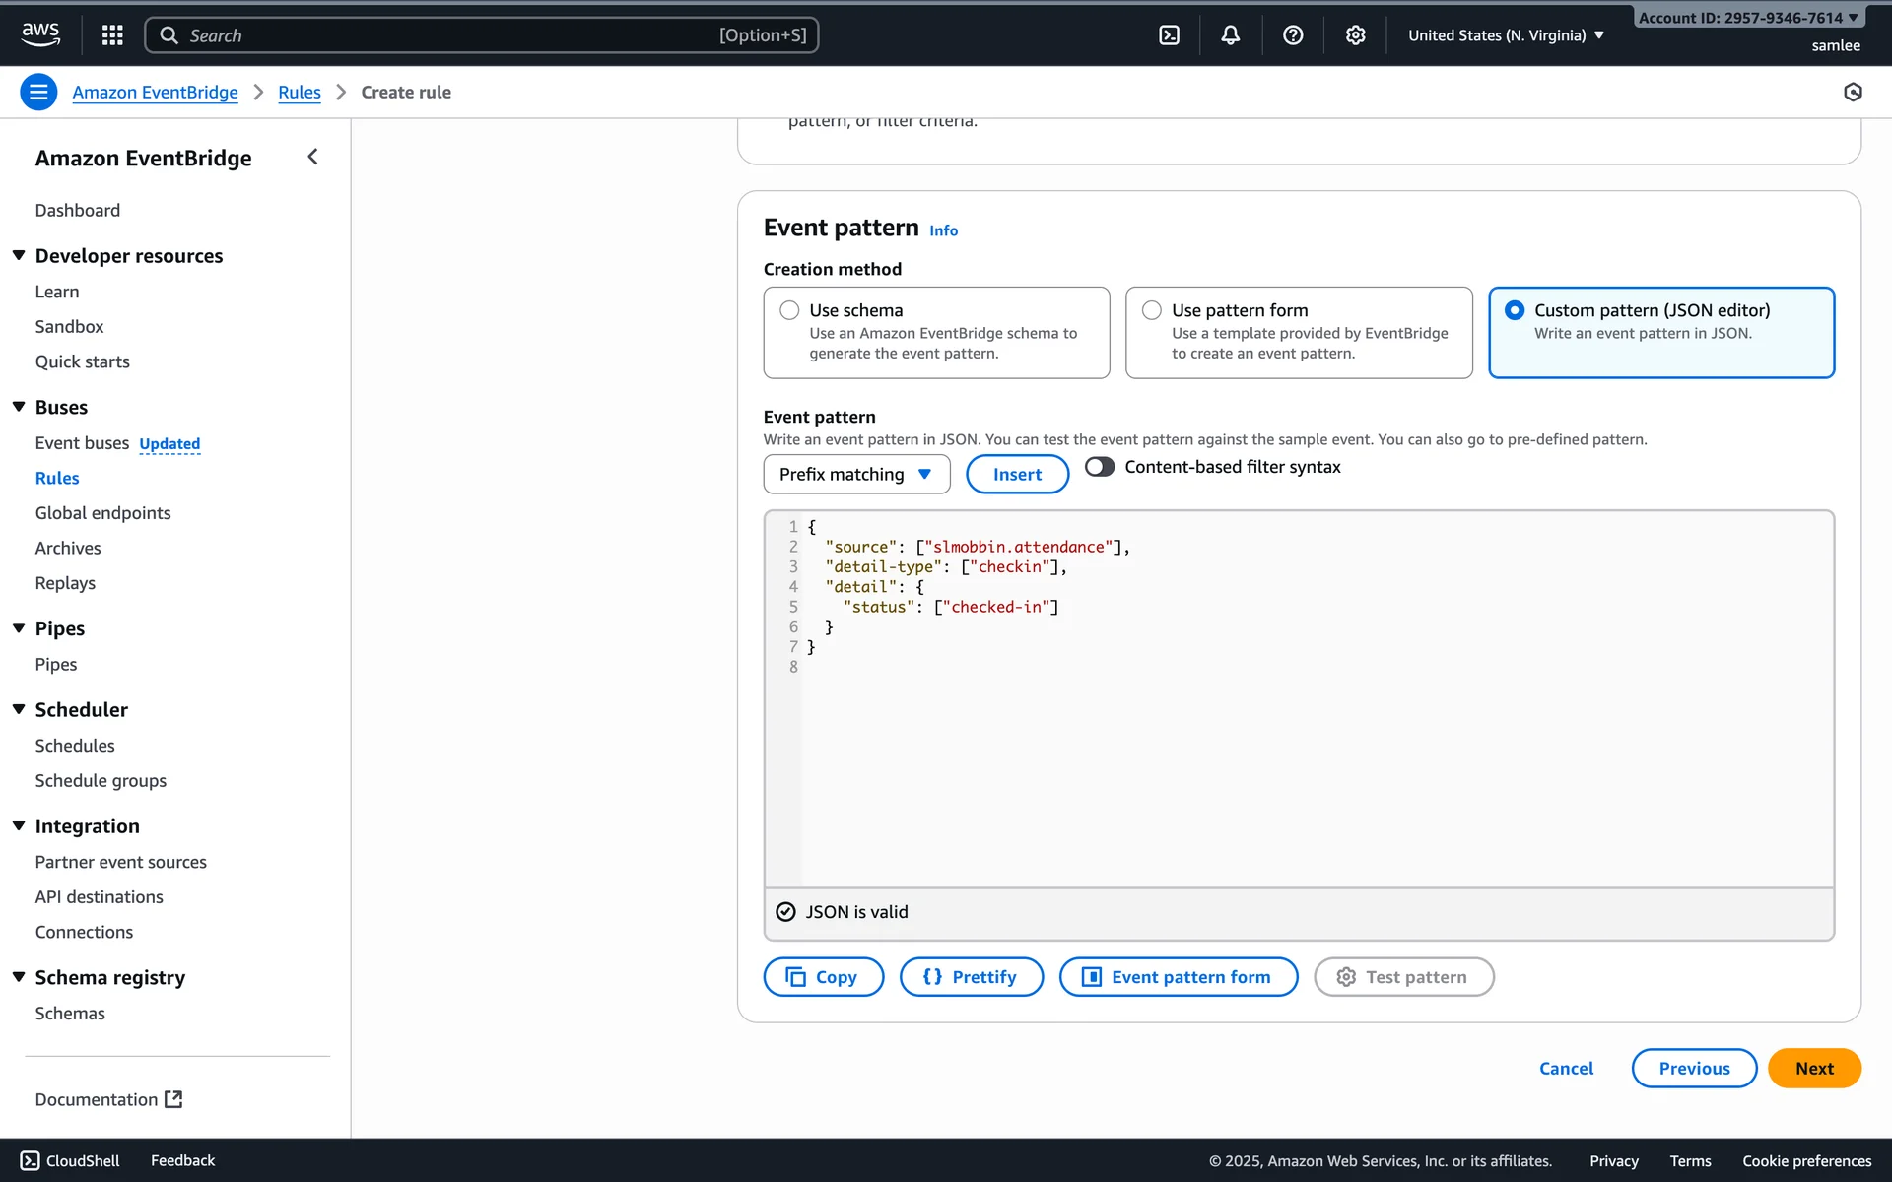
Task: Click the Prettify button
Action: (971, 977)
